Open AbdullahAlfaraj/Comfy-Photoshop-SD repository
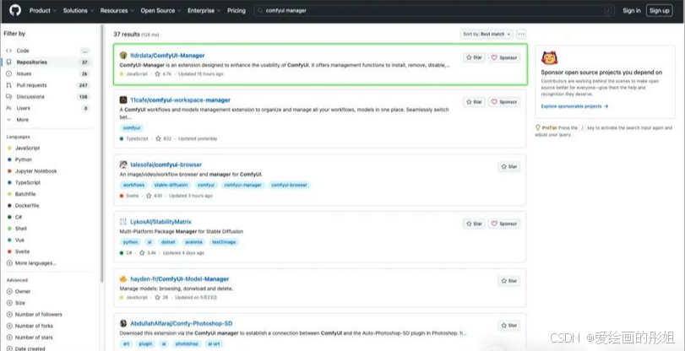 coord(182,323)
